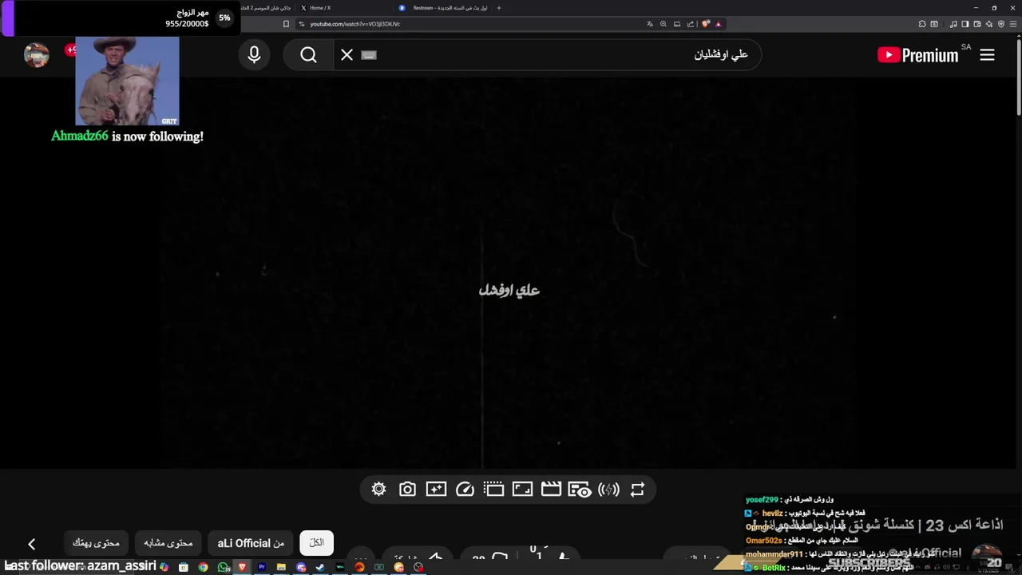Open Google Chrome from the taskbar
Screen dimensions: 1022x575
(x=203, y=567)
